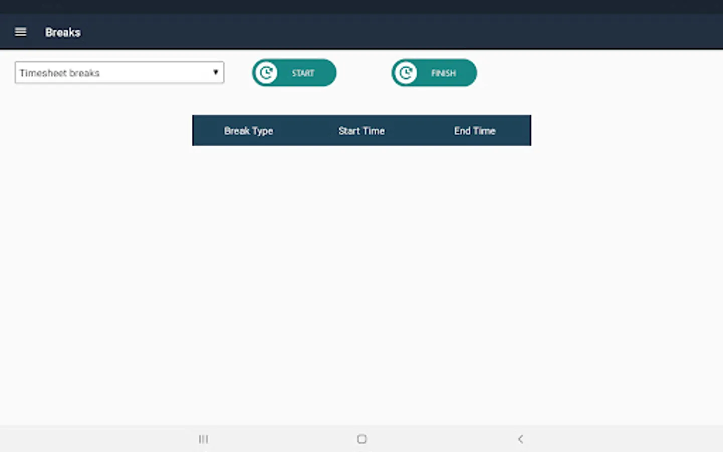723x452 pixels.
Task: Open Android recent apps button
Action: coord(203,439)
